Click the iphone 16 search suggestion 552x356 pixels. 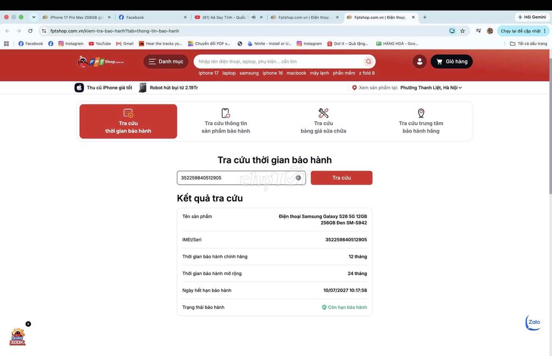tap(272, 73)
